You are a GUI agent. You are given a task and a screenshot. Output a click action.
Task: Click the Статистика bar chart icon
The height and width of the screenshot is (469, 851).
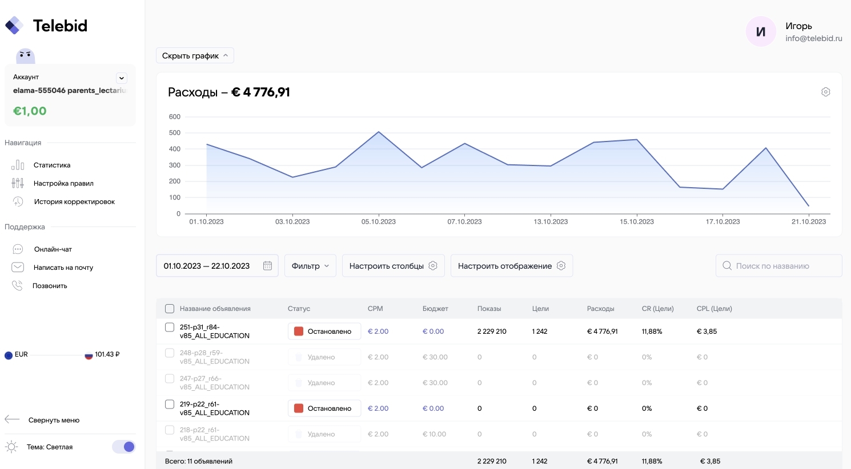18,165
